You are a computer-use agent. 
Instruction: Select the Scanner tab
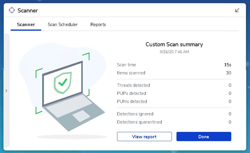click(x=26, y=25)
